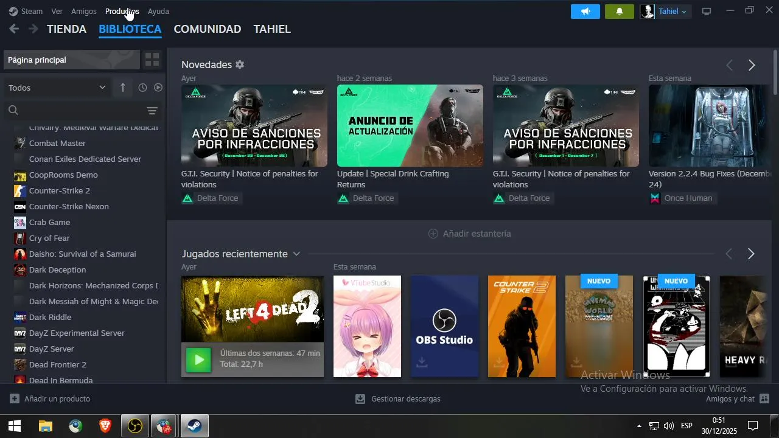779x438 pixels.
Task: Show next Novedades items
Action: [752, 66]
